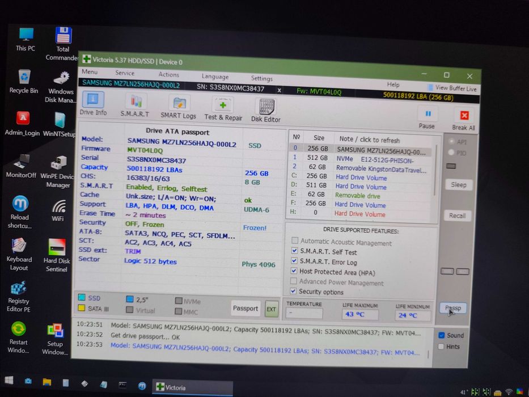Click the Victoria taskbar button
The width and height of the screenshot is (529, 397).
192,387
